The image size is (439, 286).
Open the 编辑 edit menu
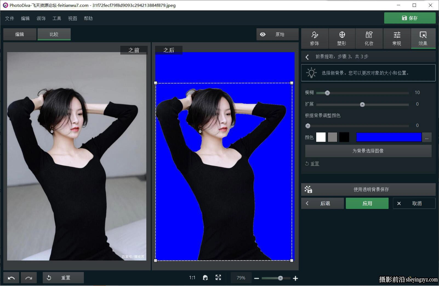pyautogui.click(x=25, y=18)
